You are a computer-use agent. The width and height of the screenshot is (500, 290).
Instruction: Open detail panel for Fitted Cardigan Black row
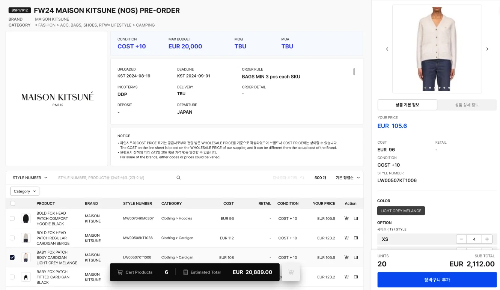pos(356,277)
